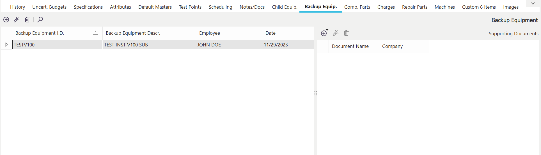Delete selected backup equipment with trash icon

tap(27, 20)
